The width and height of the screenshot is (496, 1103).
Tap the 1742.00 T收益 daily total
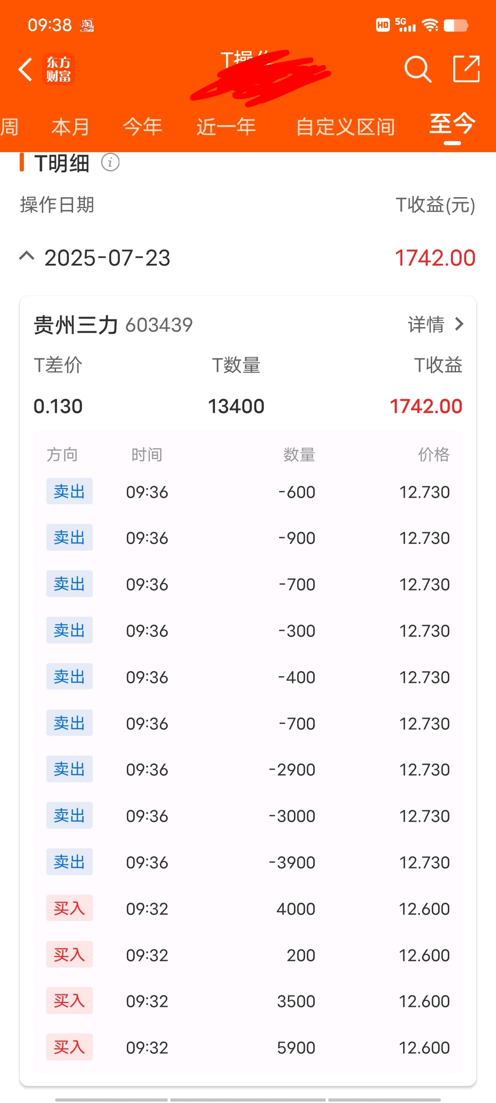point(434,258)
